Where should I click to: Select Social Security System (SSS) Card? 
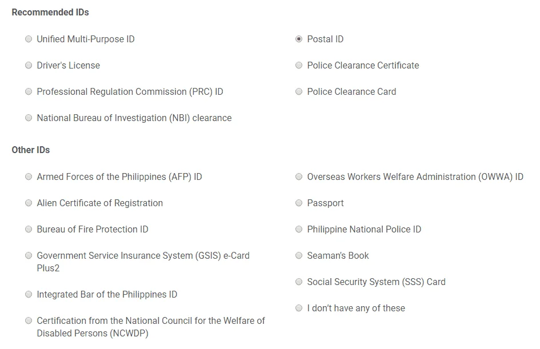pos(299,282)
